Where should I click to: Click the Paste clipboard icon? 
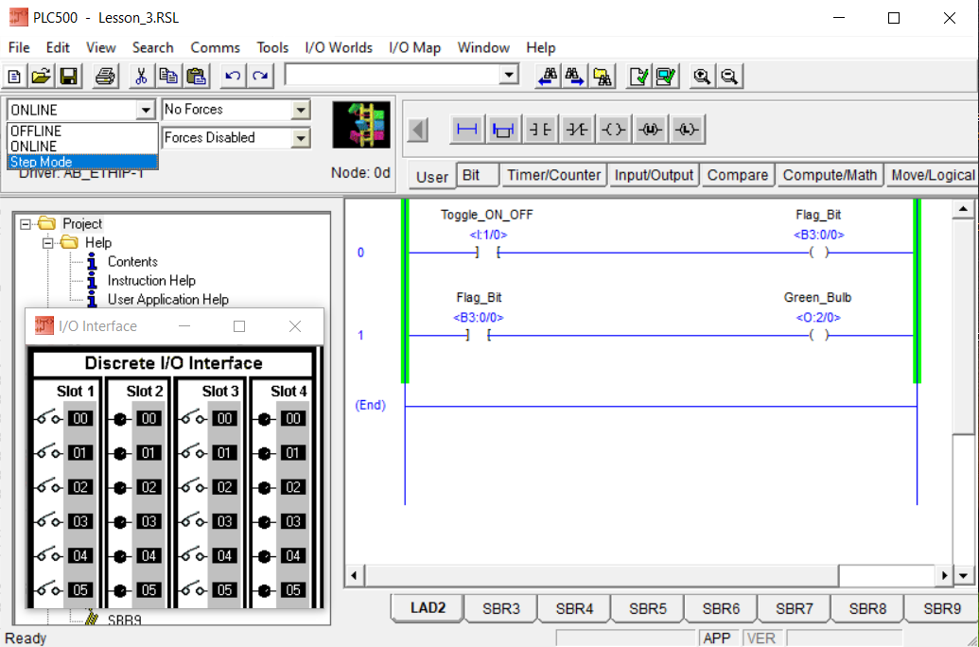pyautogui.click(x=197, y=77)
